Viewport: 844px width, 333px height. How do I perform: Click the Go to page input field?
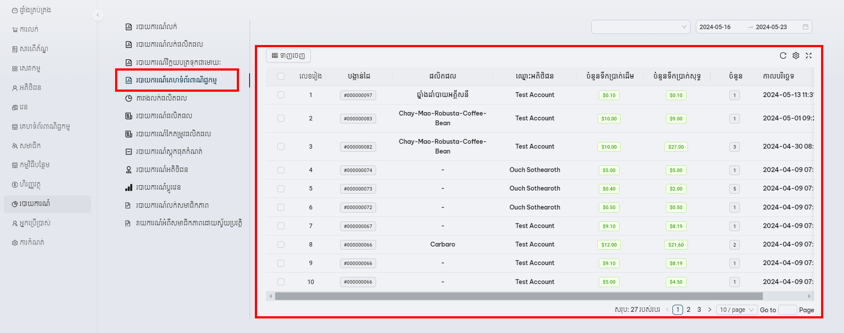point(787,310)
